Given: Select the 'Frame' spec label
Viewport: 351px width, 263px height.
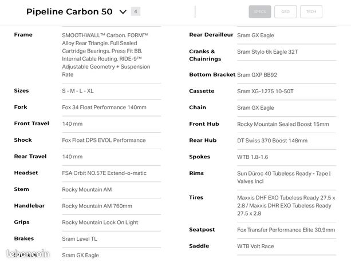Looking at the screenshot, I should pos(23,35).
